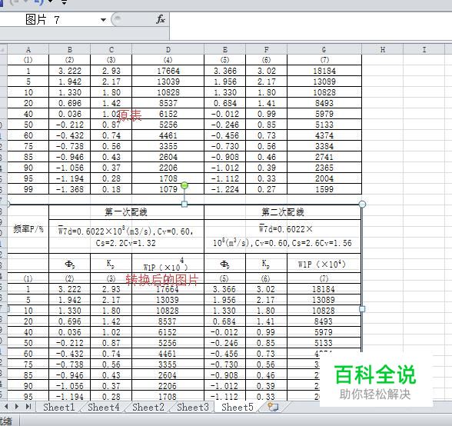Viewport: 452px width, 426px height.
Task: Click cell with value -1.224 in column E
Action: click(x=224, y=189)
